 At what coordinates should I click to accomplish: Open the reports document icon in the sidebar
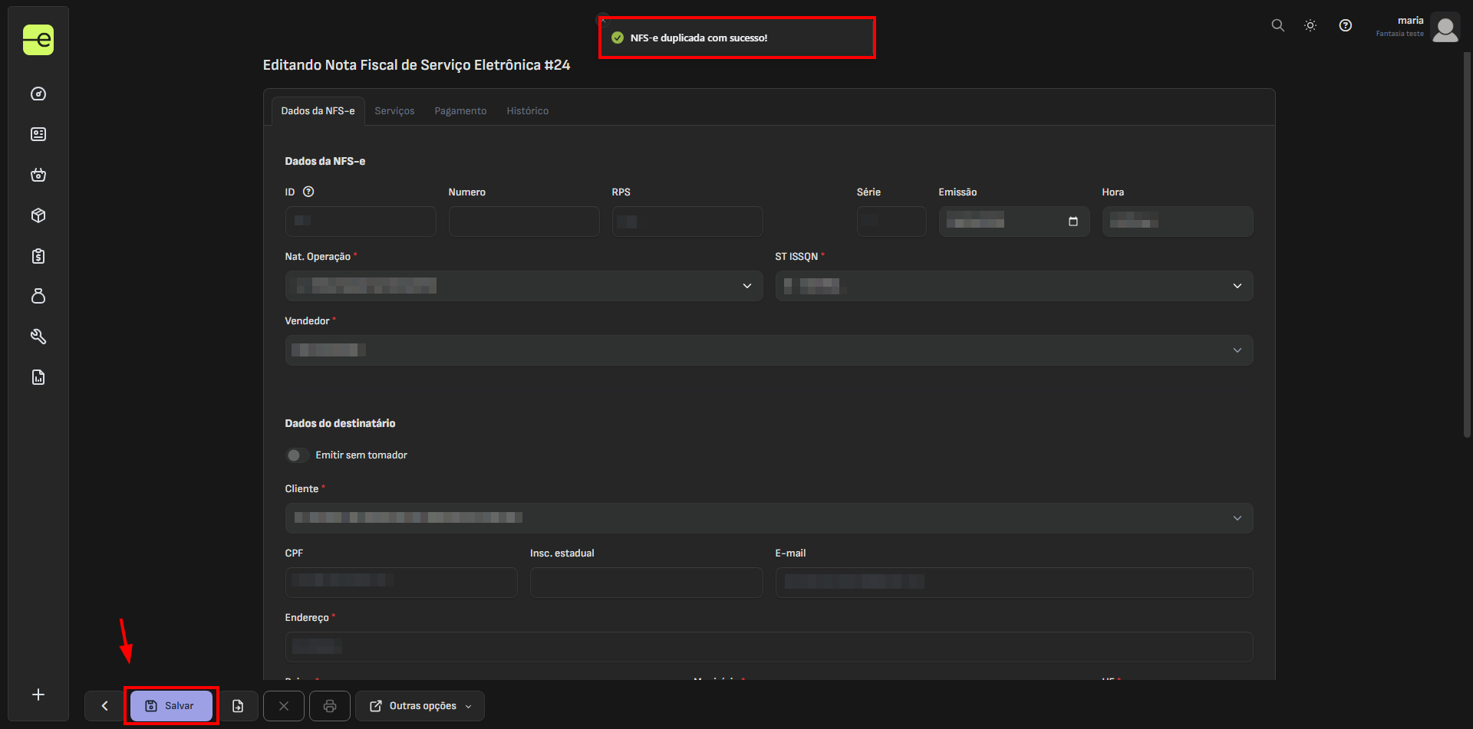(x=38, y=377)
